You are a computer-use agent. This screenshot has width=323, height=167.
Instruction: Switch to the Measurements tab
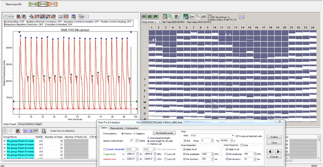(x=117, y=128)
